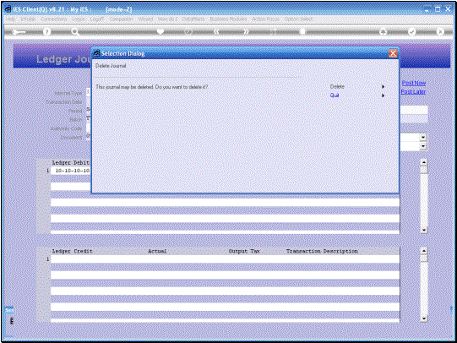Click the Post Now link
The width and height of the screenshot is (457, 343).
click(x=414, y=83)
